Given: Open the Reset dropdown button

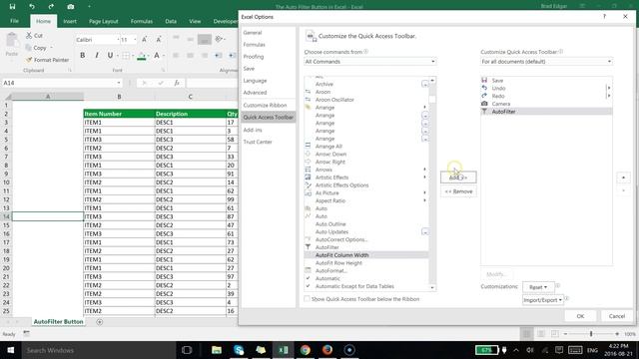Looking at the screenshot, I should coord(538,287).
